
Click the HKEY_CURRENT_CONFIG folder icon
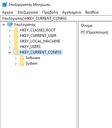(16, 52)
